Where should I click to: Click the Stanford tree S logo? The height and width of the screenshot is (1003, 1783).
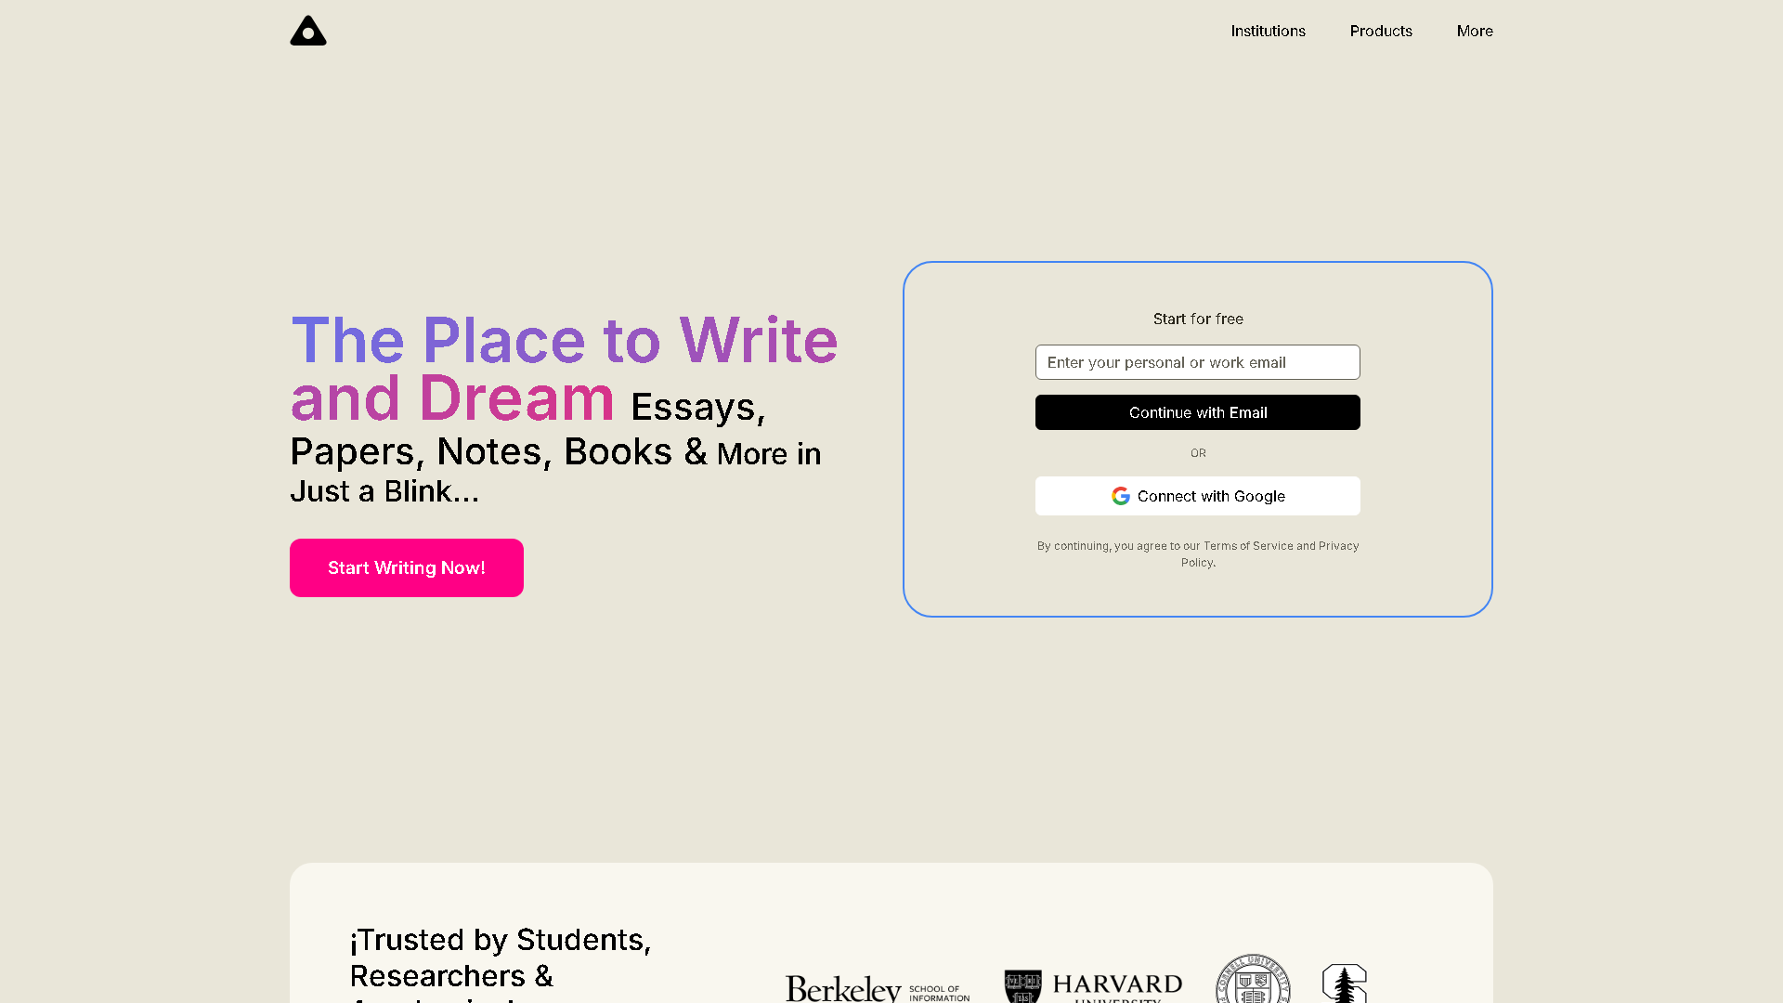(1344, 983)
